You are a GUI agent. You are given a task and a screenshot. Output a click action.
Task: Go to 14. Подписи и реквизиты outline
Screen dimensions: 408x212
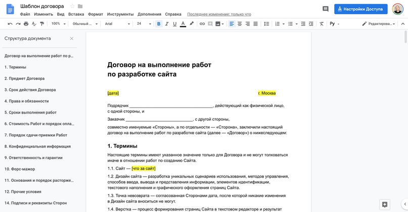pyautogui.click(x=36, y=203)
